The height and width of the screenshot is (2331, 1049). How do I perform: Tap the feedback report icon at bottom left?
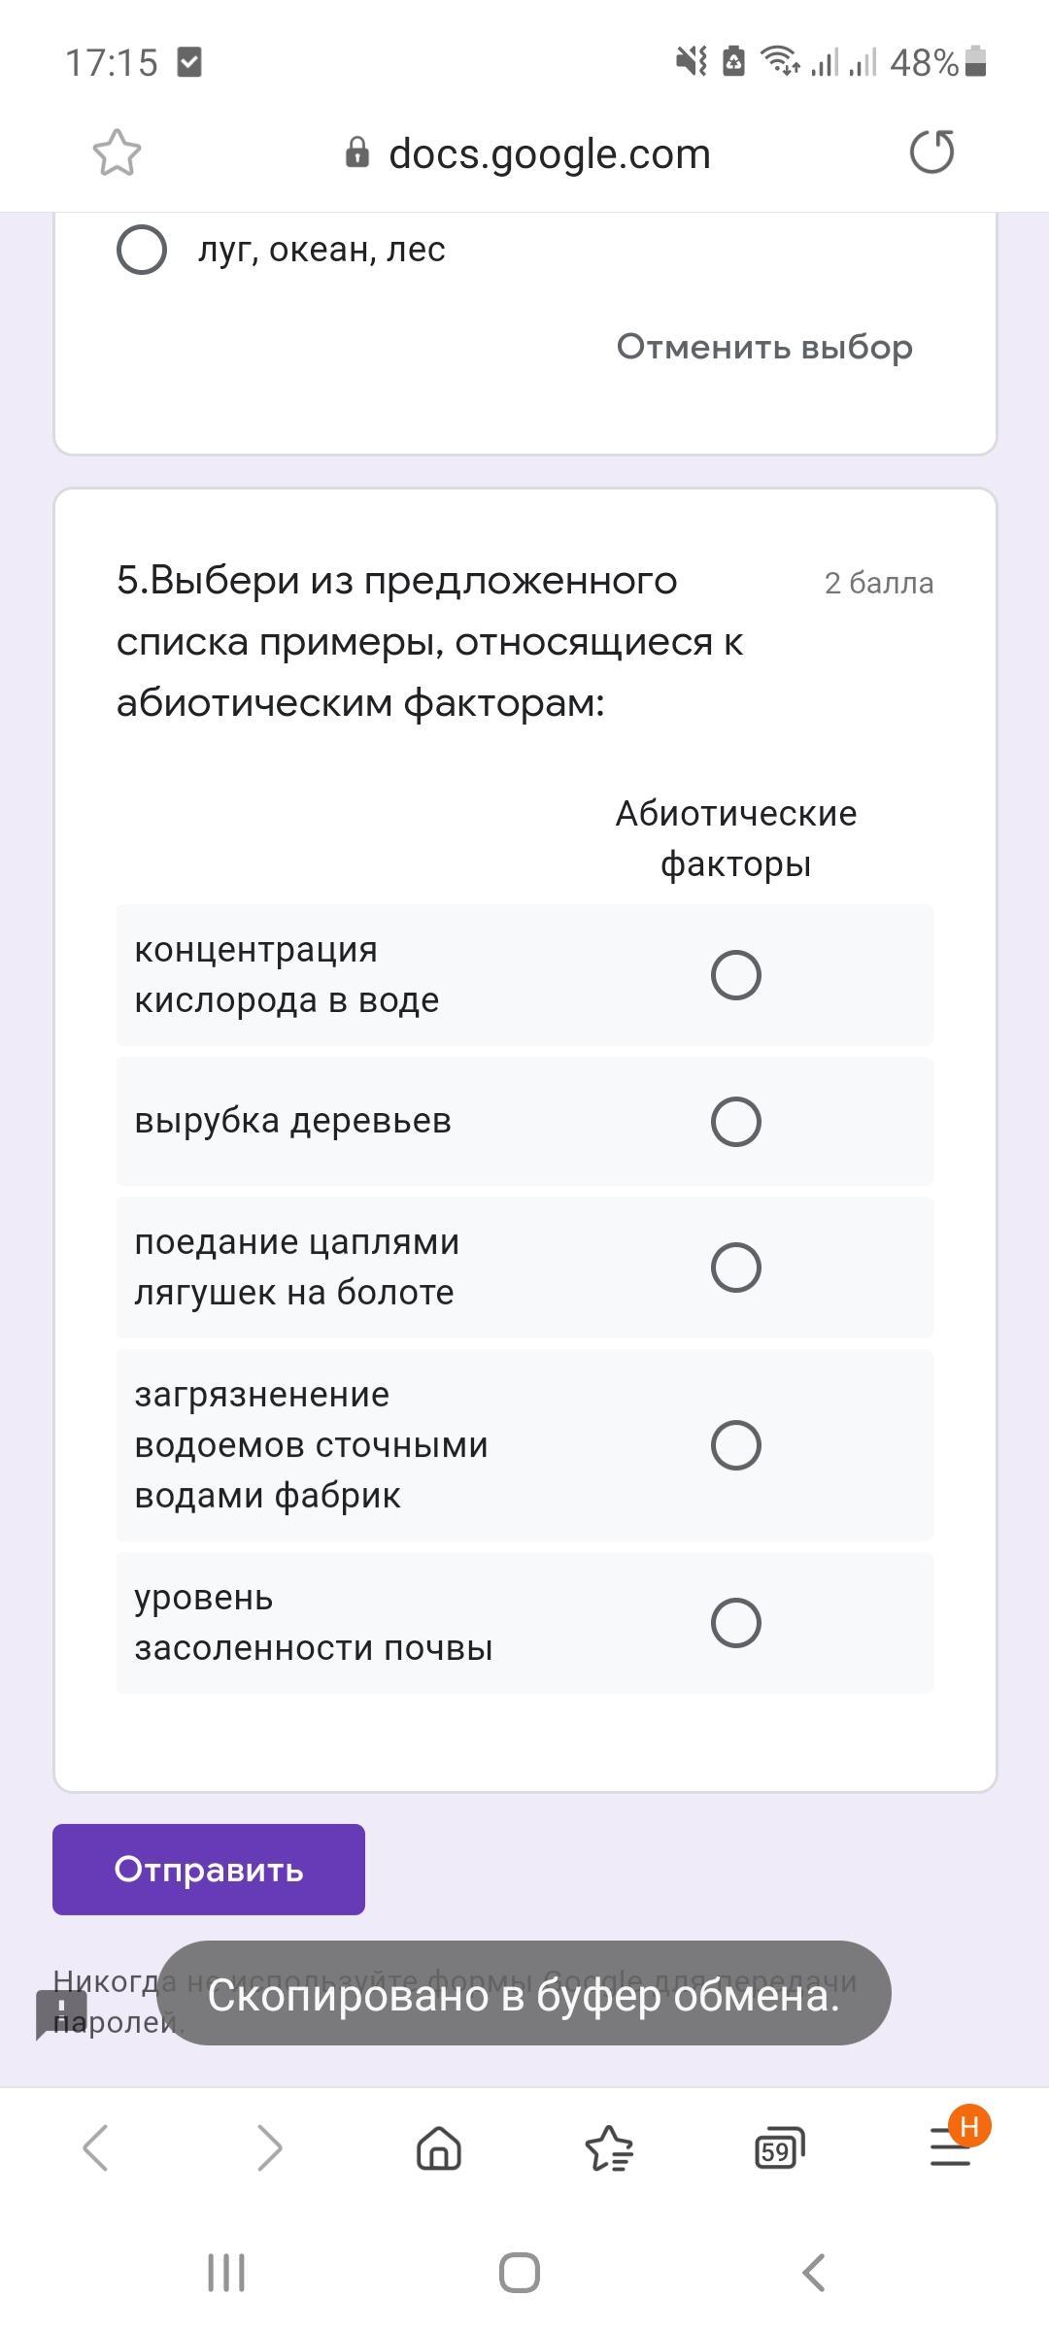click(61, 2013)
